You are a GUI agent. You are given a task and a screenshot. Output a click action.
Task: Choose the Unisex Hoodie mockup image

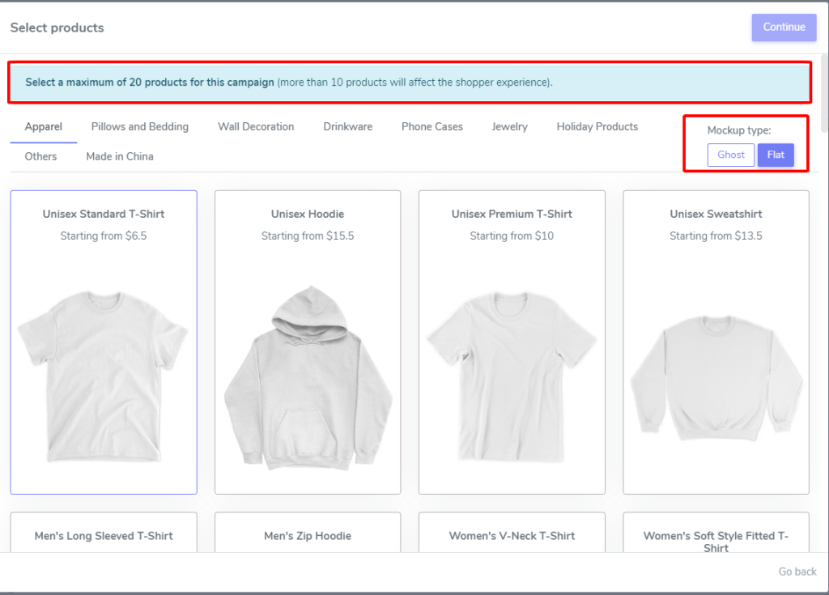click(308, 377)
